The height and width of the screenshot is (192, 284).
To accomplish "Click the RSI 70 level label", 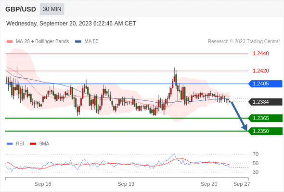I will pyautogui.click(x=256, y=154).
